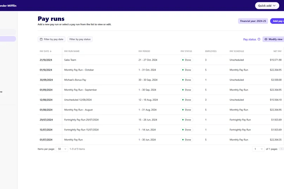284x189 pixels.
Task: Select the Monthly Pay Run - October row
Action: 79,70
